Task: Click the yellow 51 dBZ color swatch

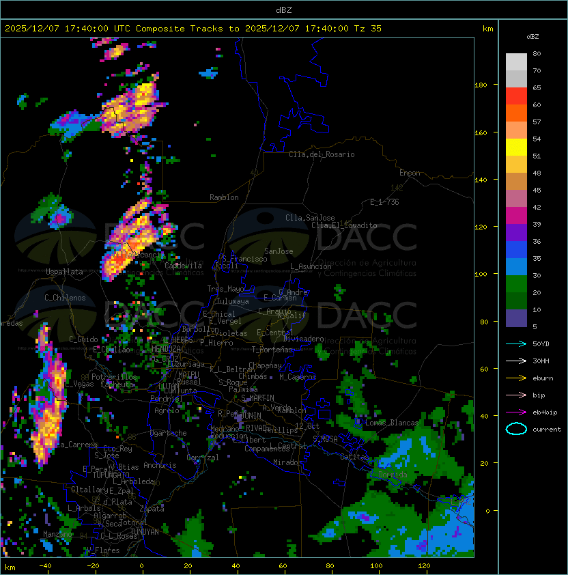Action: pos(516,148)
